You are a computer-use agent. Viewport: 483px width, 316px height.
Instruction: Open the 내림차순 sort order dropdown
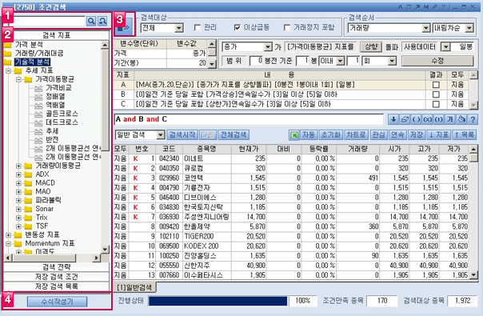tap(469, 28)
